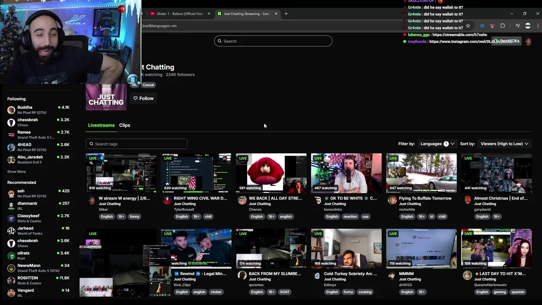Click reaction tag under boneclinks stream
Viewport: 542px width, 305px height.
point(350,216)
